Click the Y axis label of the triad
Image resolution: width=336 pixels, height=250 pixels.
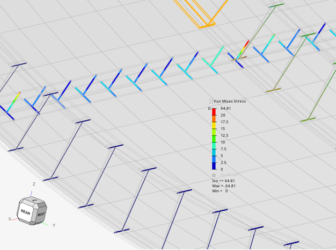54,225
